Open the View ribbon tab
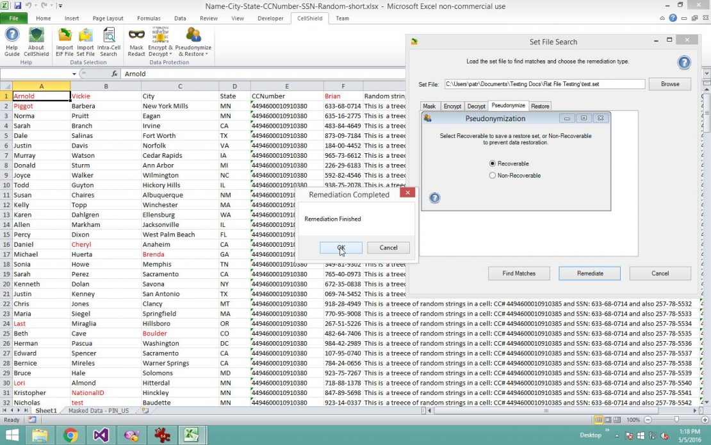 (x=238, y=18)
